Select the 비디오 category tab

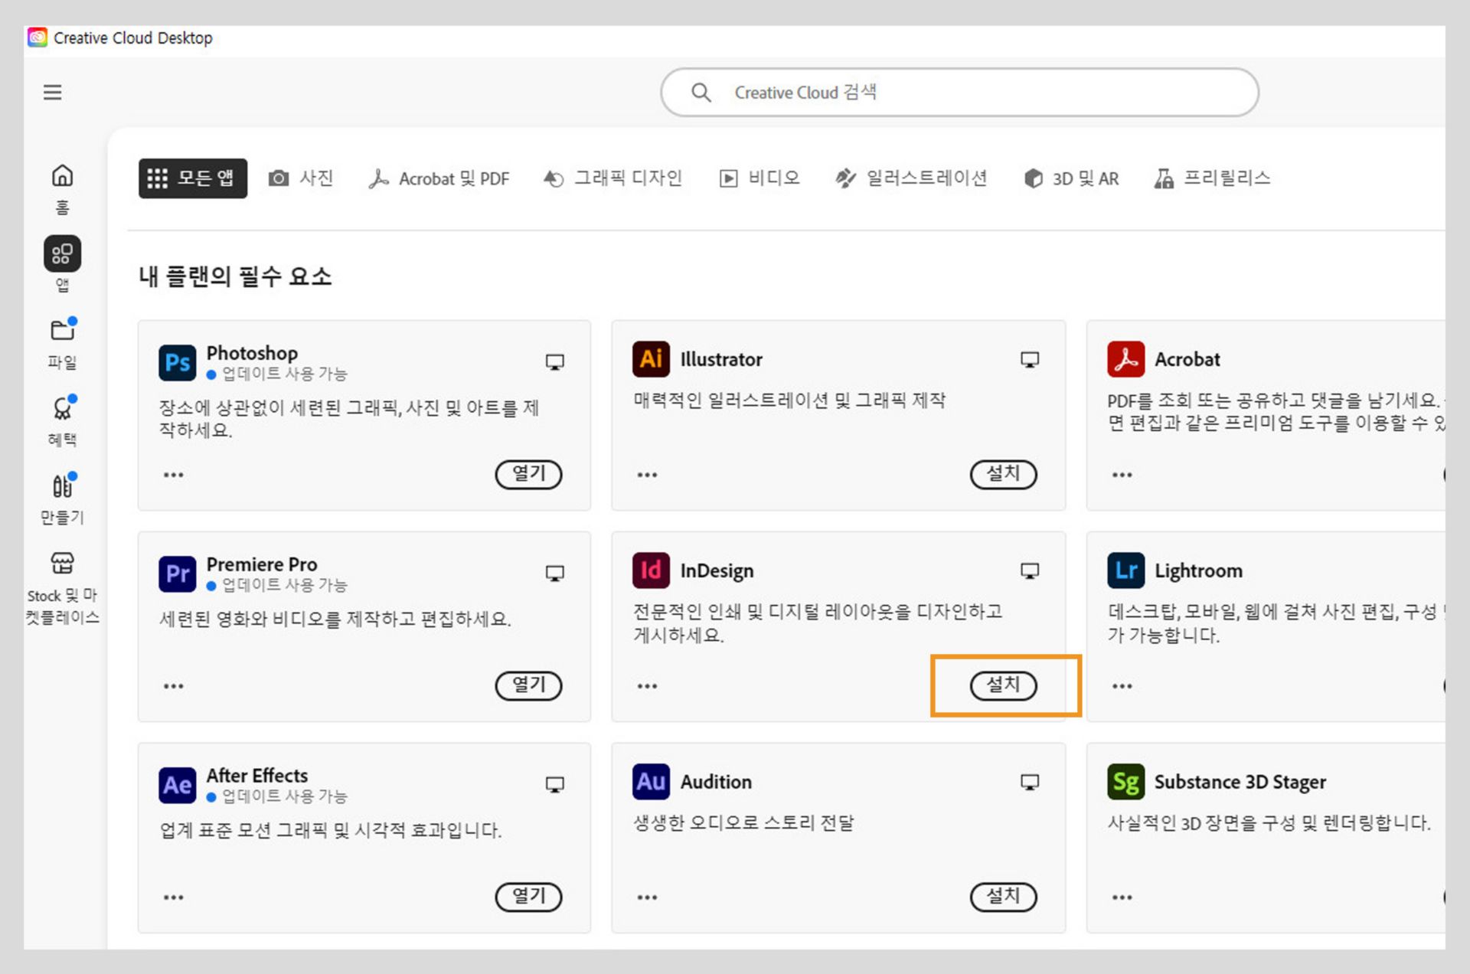pyautogui.click(x=759, y=178)
